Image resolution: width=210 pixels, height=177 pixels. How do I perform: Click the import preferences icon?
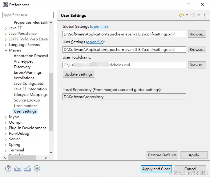click(x=18, y=168)
